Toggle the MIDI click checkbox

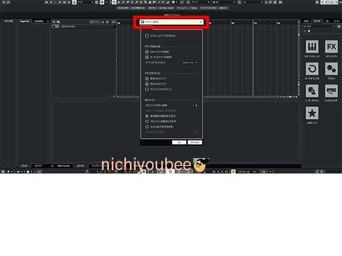tap(146, 52)
